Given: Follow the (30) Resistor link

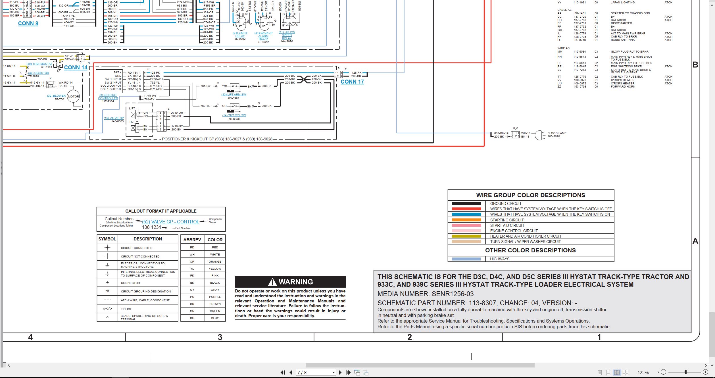Looking at the screenshot, I should click(x=39, y=73).
